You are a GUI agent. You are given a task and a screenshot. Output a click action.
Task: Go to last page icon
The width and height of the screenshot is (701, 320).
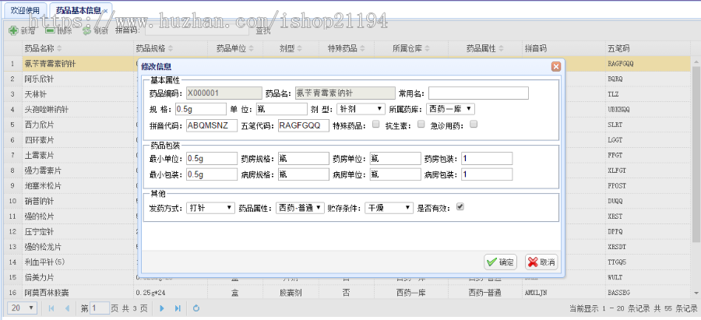pos(178,308)
